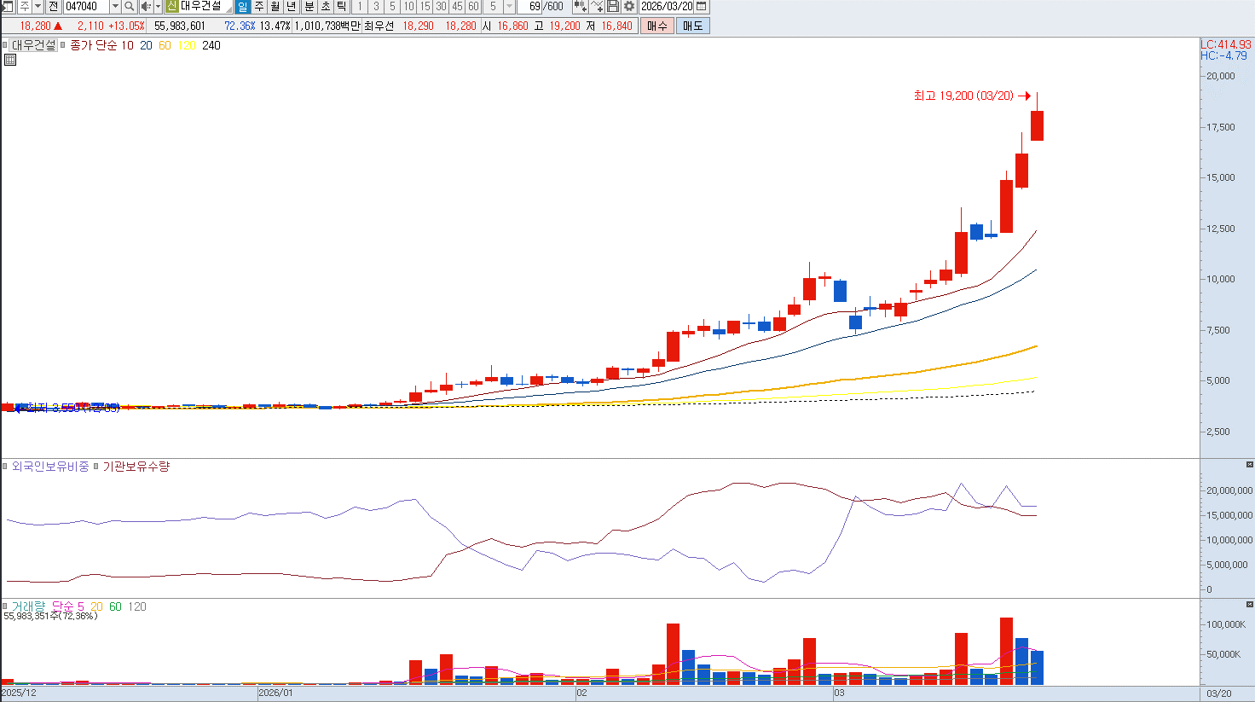1255x702 pixels.
Task: Open the dropdown arrow beside 주
Action: click(38, 6)
